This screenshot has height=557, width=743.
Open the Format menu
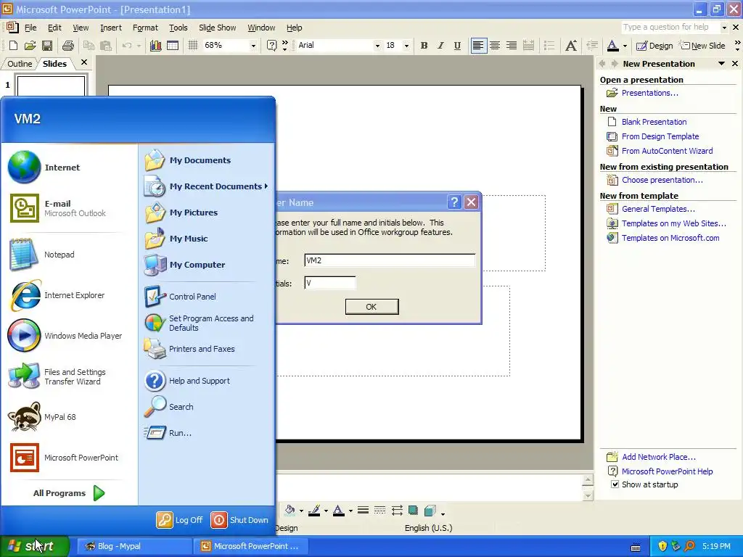point(145,28)
